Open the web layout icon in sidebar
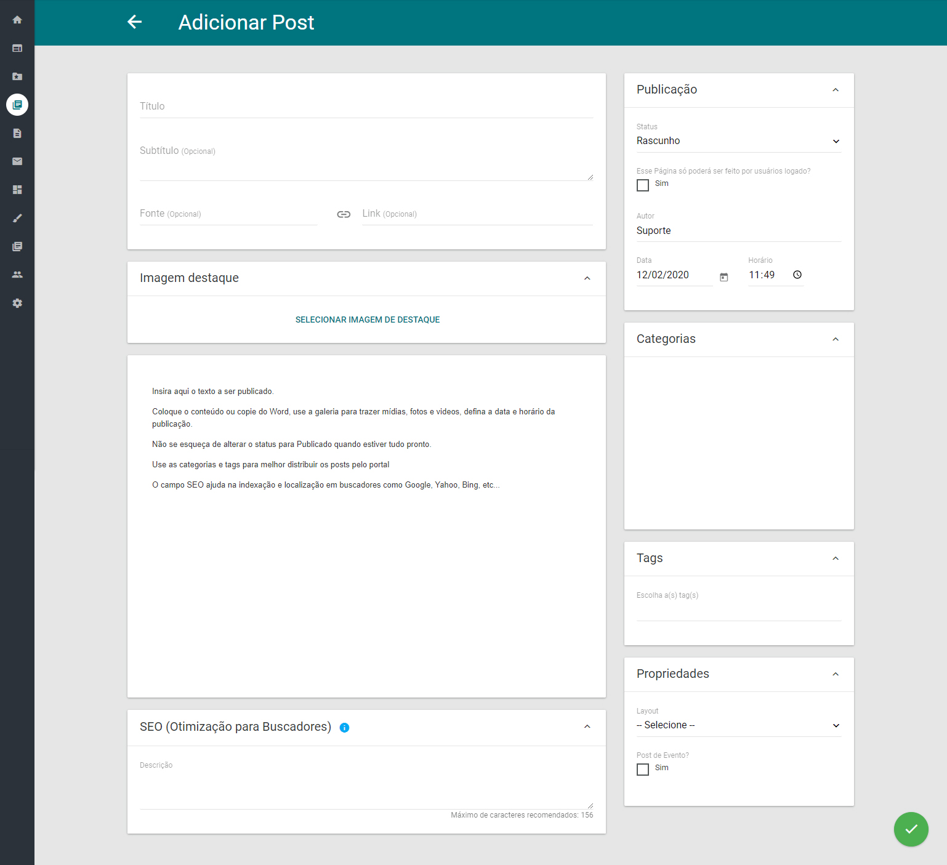Screen dimensions: 947x865 point(17,48)
